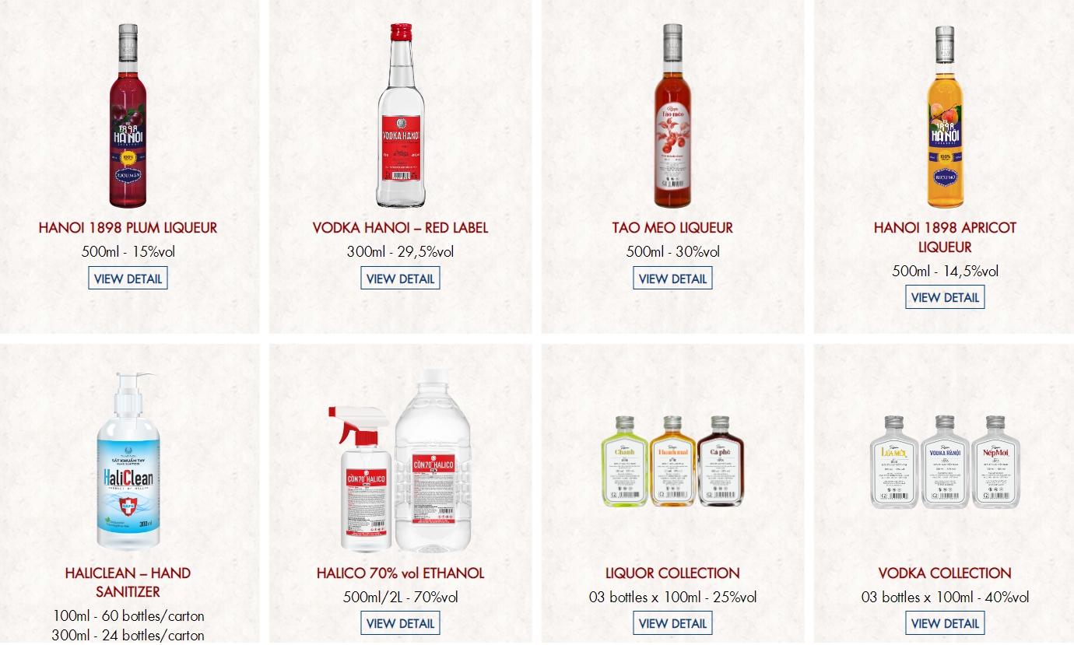View detail for Vodka Collection
This screenshot has width=1074, height=645.
tap(945, 623)
